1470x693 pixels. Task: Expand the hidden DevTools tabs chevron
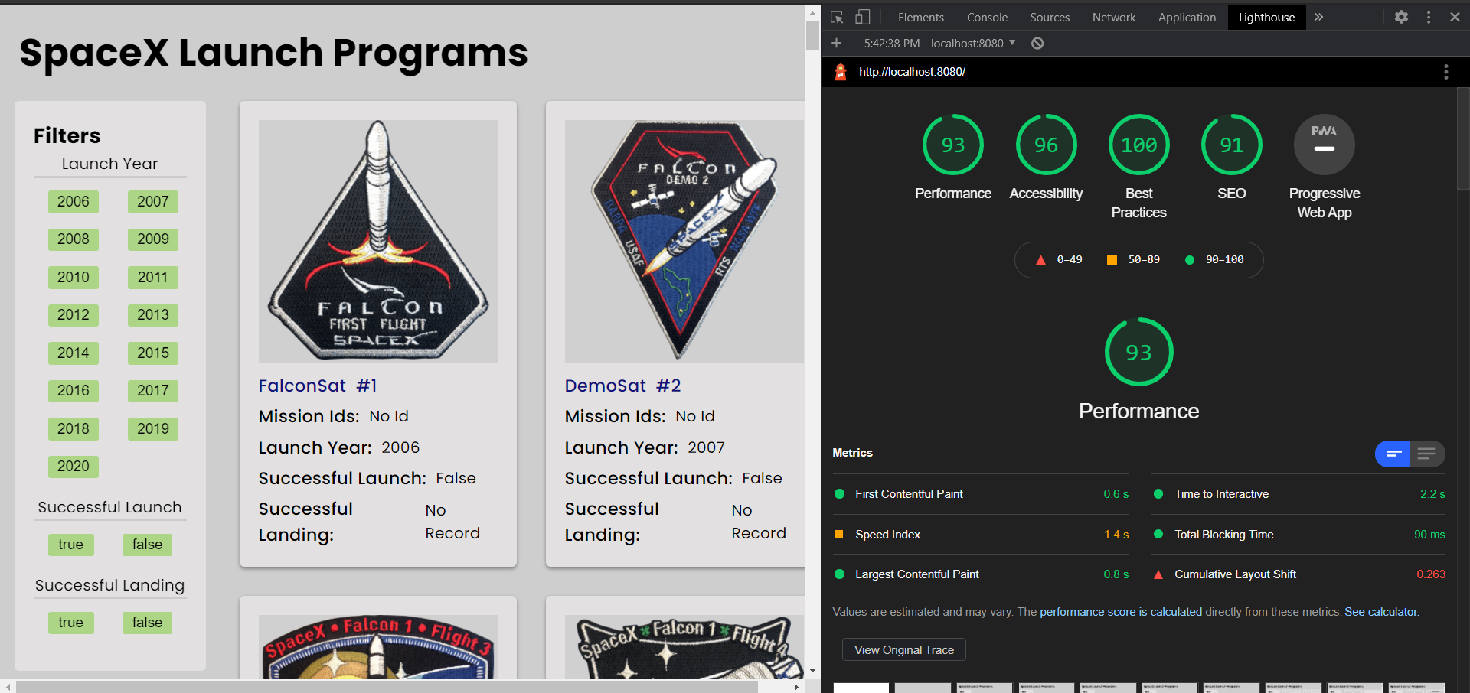click(1318, 17)
